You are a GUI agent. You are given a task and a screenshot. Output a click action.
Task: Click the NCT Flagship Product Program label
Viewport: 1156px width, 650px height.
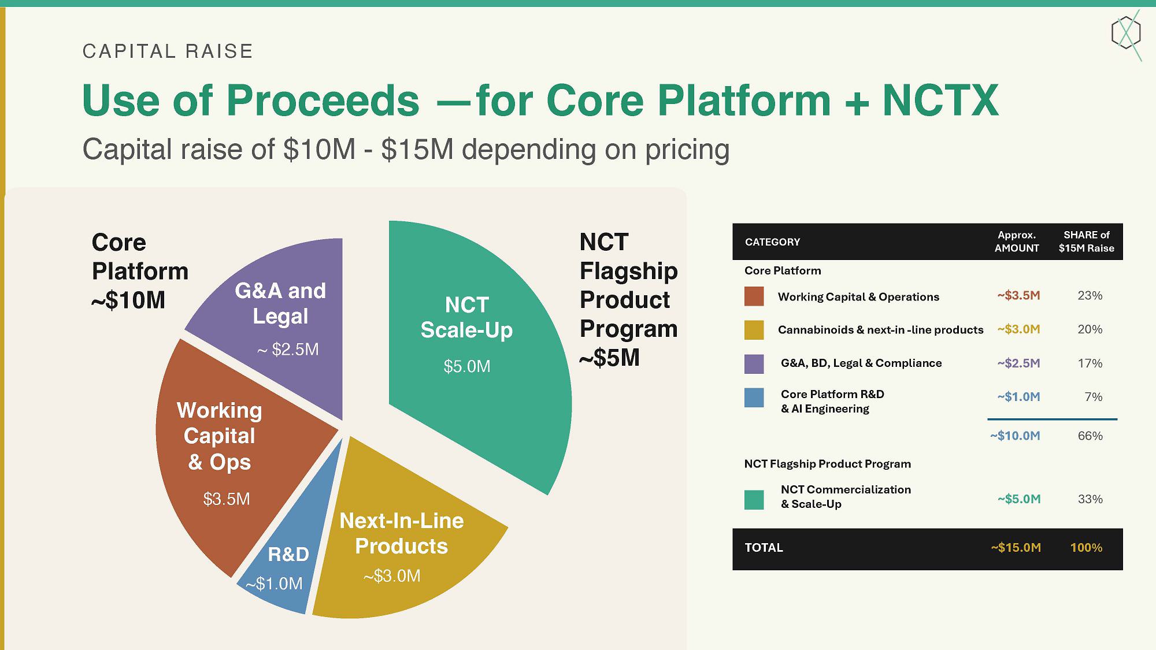click(x=628, y=299)
